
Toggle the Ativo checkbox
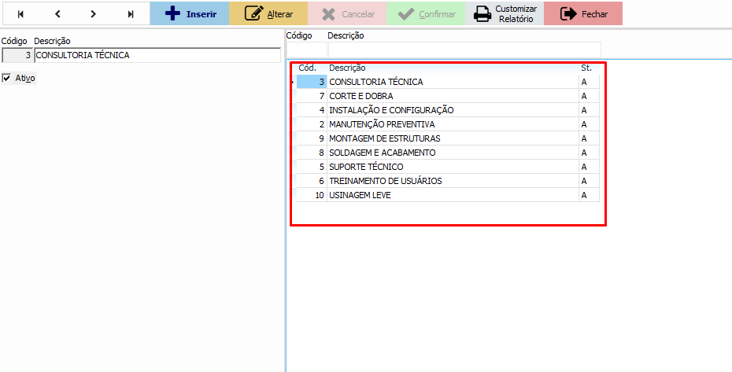(7, 78)
